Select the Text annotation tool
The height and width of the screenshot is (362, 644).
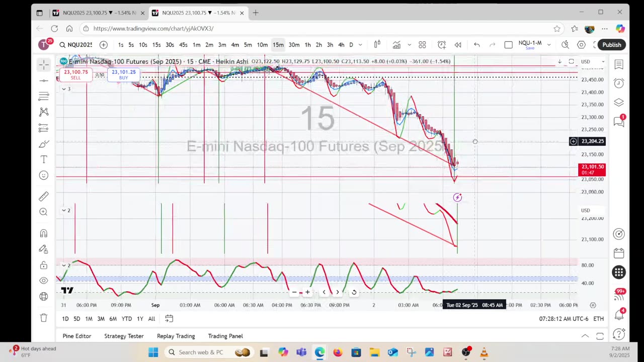[44, 159]
